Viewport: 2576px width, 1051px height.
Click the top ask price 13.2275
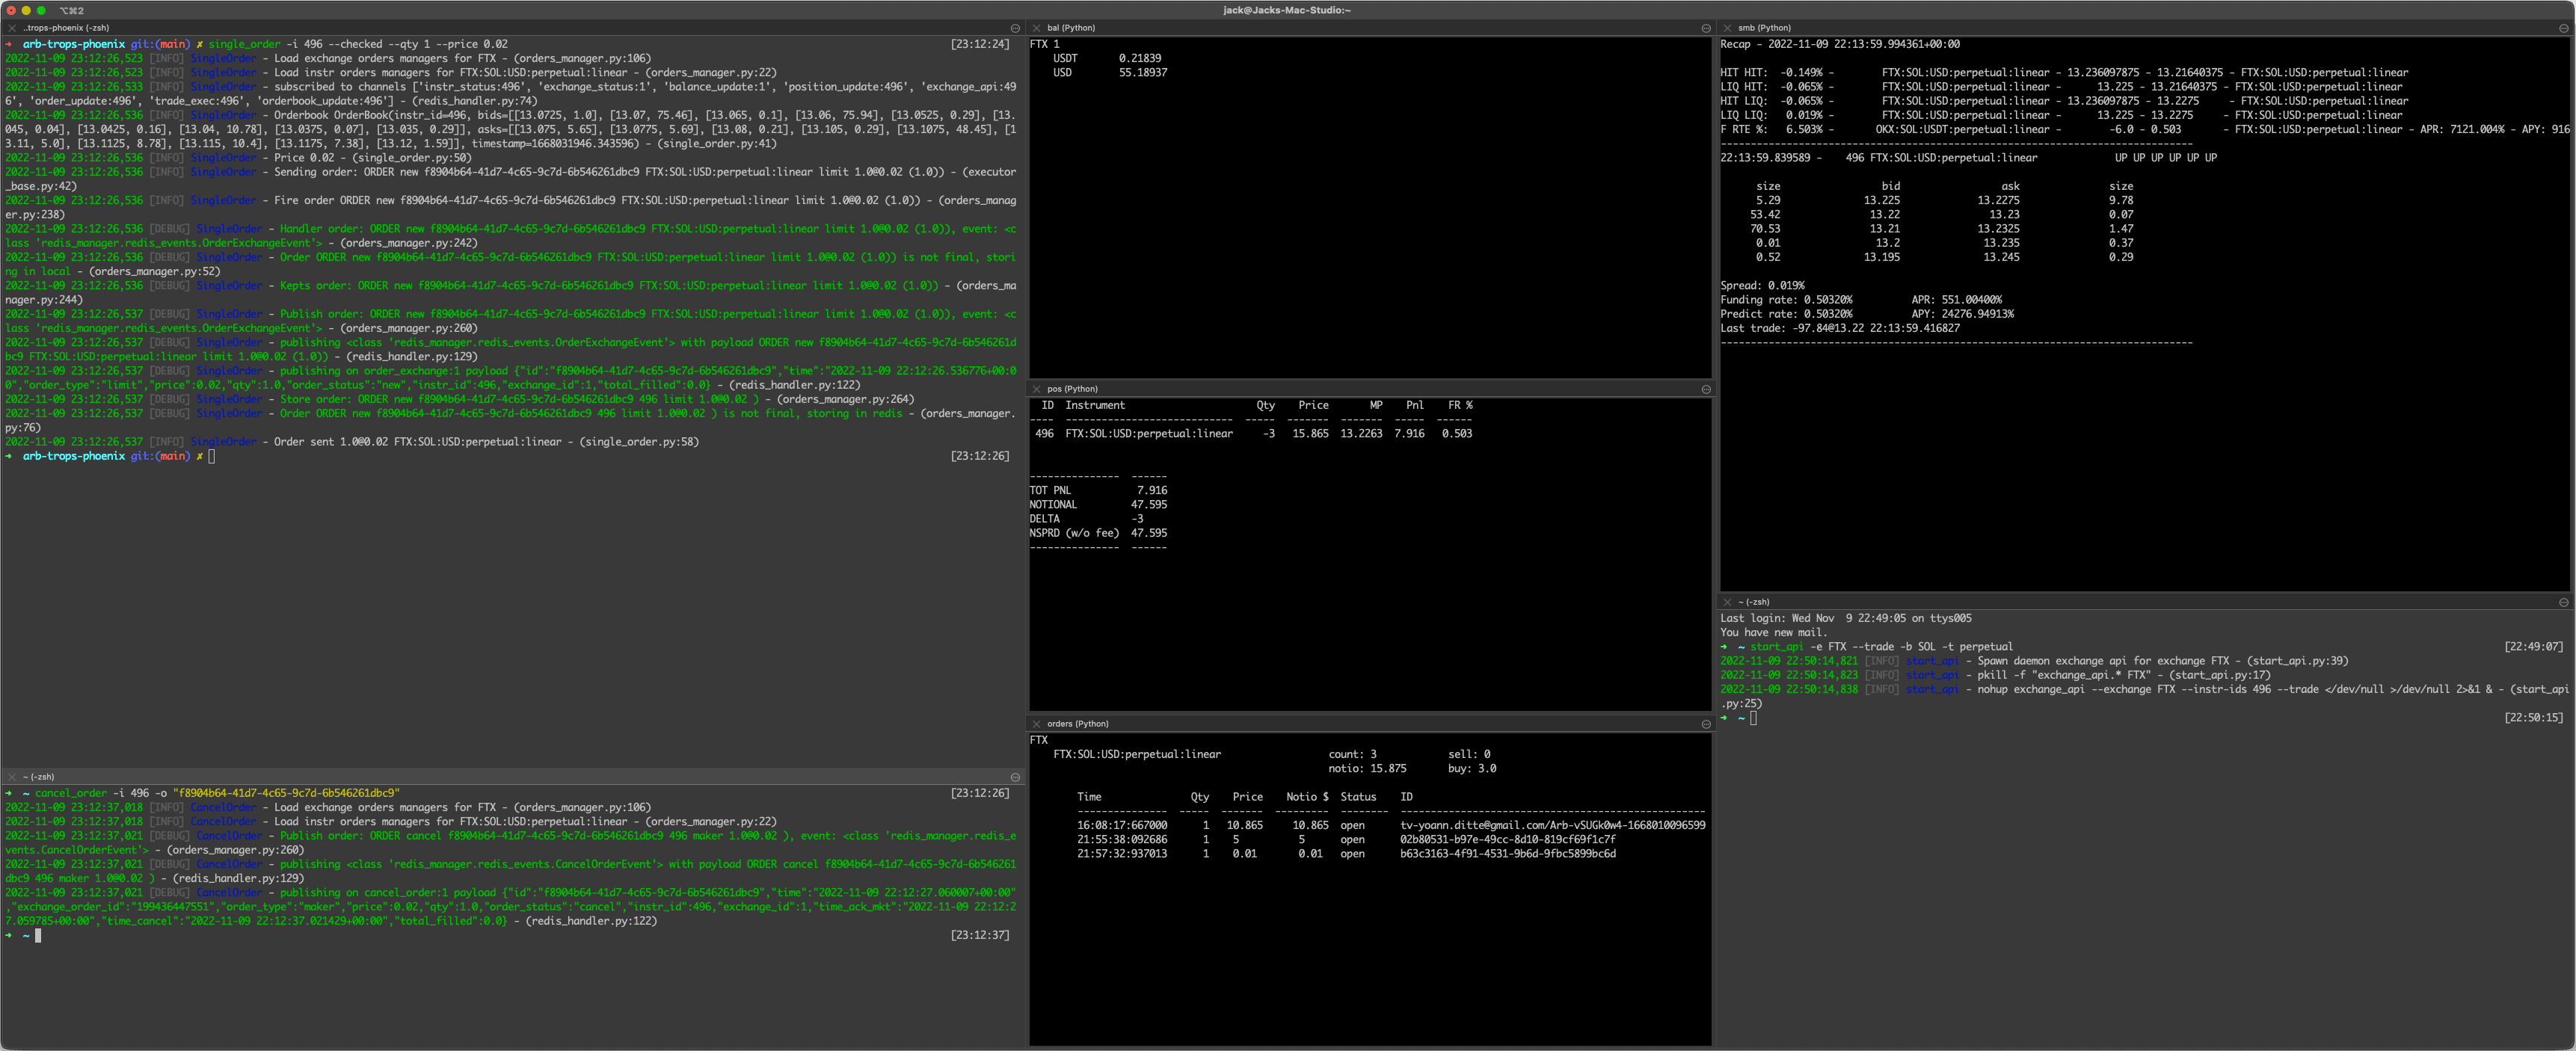[x=1998, y=200]
